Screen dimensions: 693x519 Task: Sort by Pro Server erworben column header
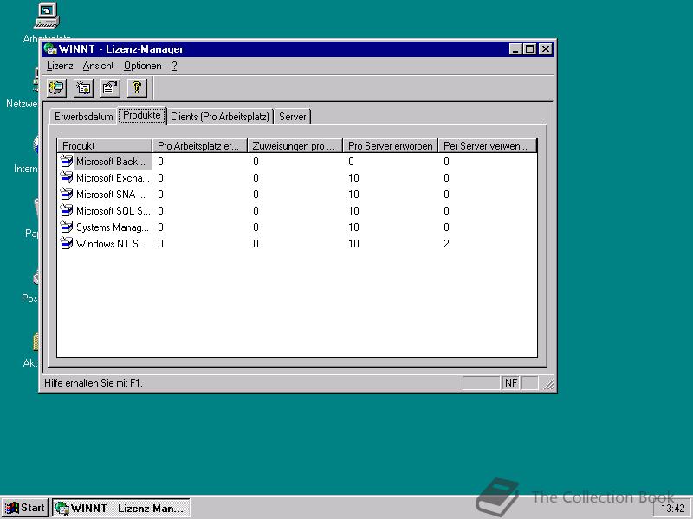tap(391, 146)
